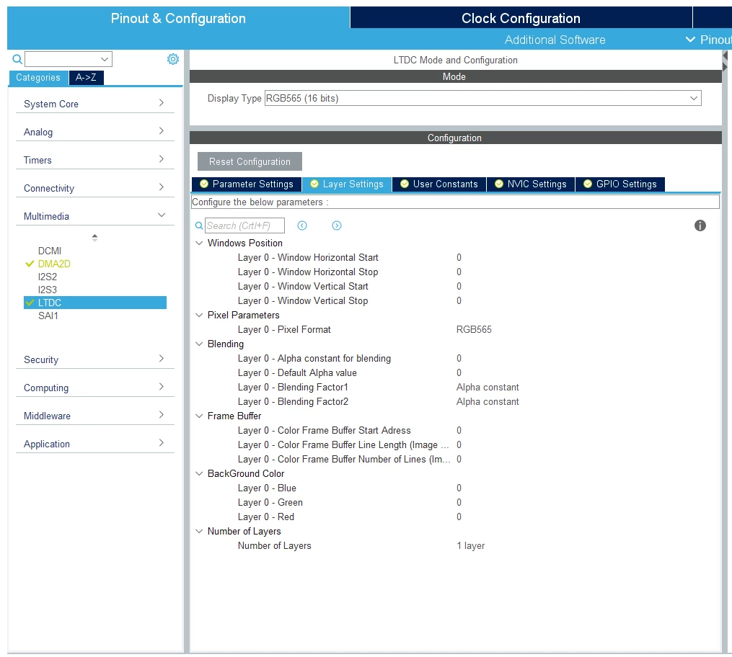Select DMA2D peripheral
Screen dimensions: 732x657
[54, 264]
